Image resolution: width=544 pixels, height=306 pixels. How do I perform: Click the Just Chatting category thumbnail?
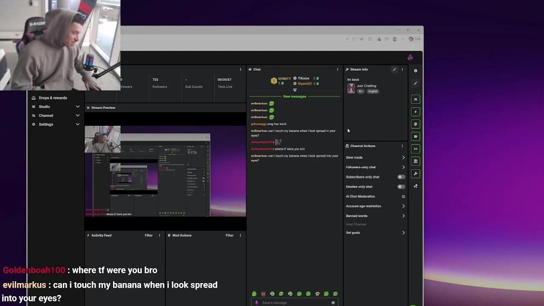(351, 88)
